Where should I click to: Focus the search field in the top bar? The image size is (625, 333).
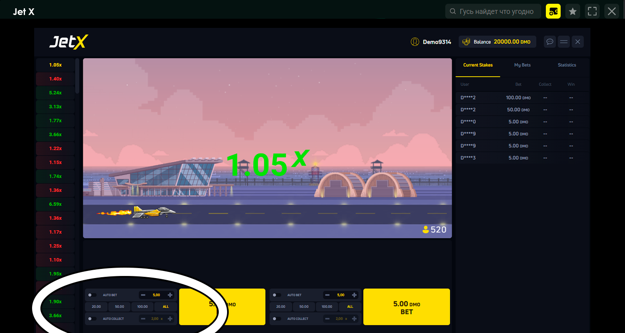click(493, 11)
